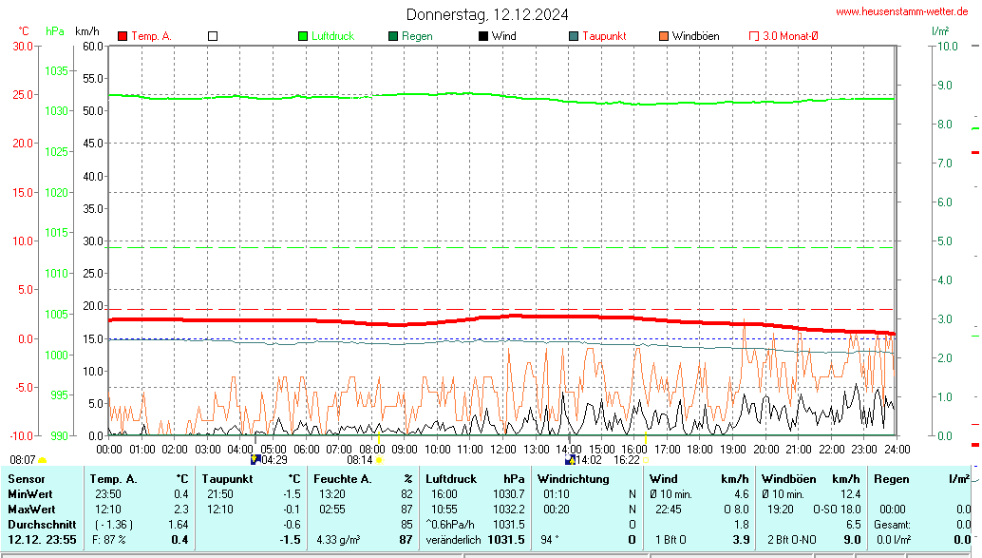Click the 16:22 sunset time label
This screenshot has height=558, width=982.
pyautogui.click(x=626, y=459)
